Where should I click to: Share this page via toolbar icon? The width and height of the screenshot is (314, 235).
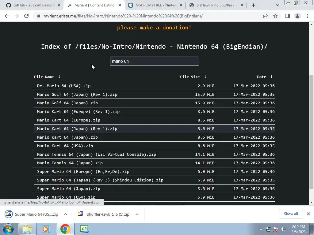pyautogui.click(x=266, y=16)
